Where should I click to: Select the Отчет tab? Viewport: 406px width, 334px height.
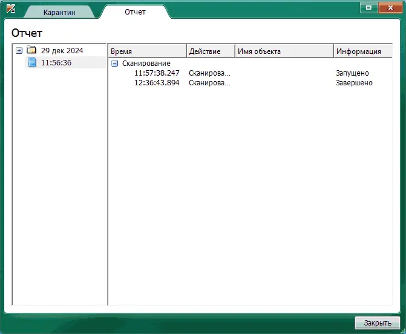(135, 11)
